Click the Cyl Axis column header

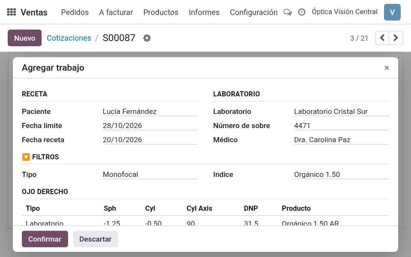pos(200,208)
